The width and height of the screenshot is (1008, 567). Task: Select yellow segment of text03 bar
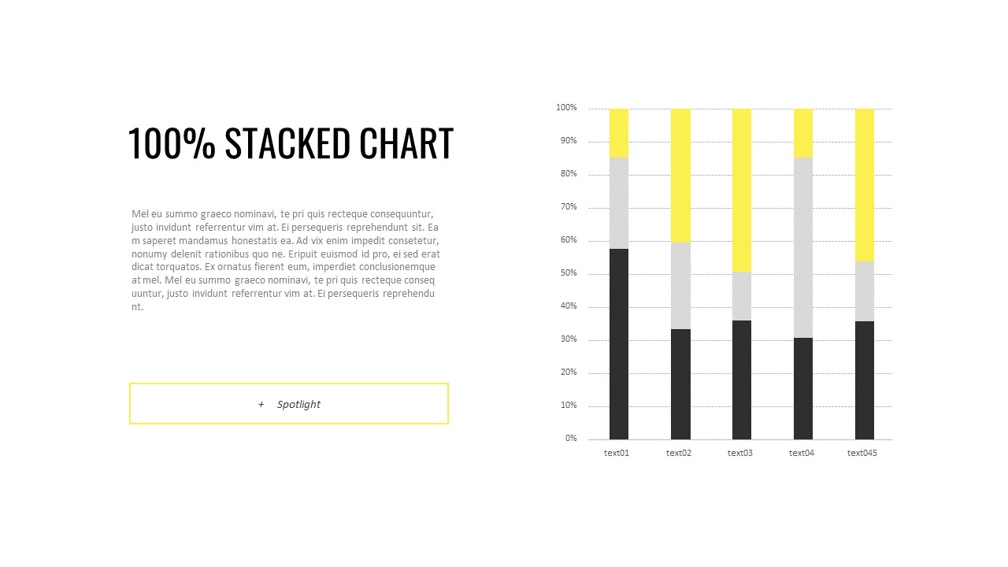point(742,191)
